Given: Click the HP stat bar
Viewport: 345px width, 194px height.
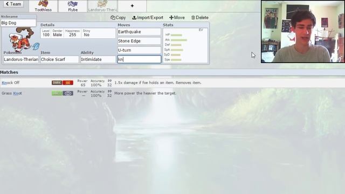Looking at the screenshot, I should coord(176,35).
